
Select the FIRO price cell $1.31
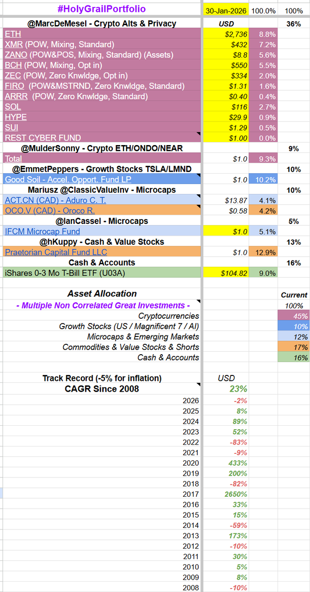226,86
